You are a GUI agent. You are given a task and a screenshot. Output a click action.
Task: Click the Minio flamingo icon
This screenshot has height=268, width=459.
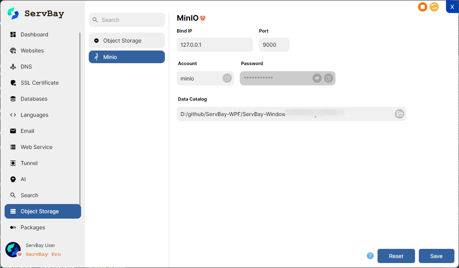click(x=96, y=57)
